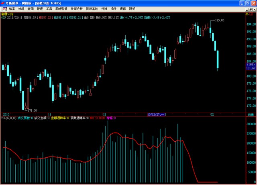Screen dimensions: 257x185
Task: Click the app icon in the menu bar
Action: coord(4,8)
